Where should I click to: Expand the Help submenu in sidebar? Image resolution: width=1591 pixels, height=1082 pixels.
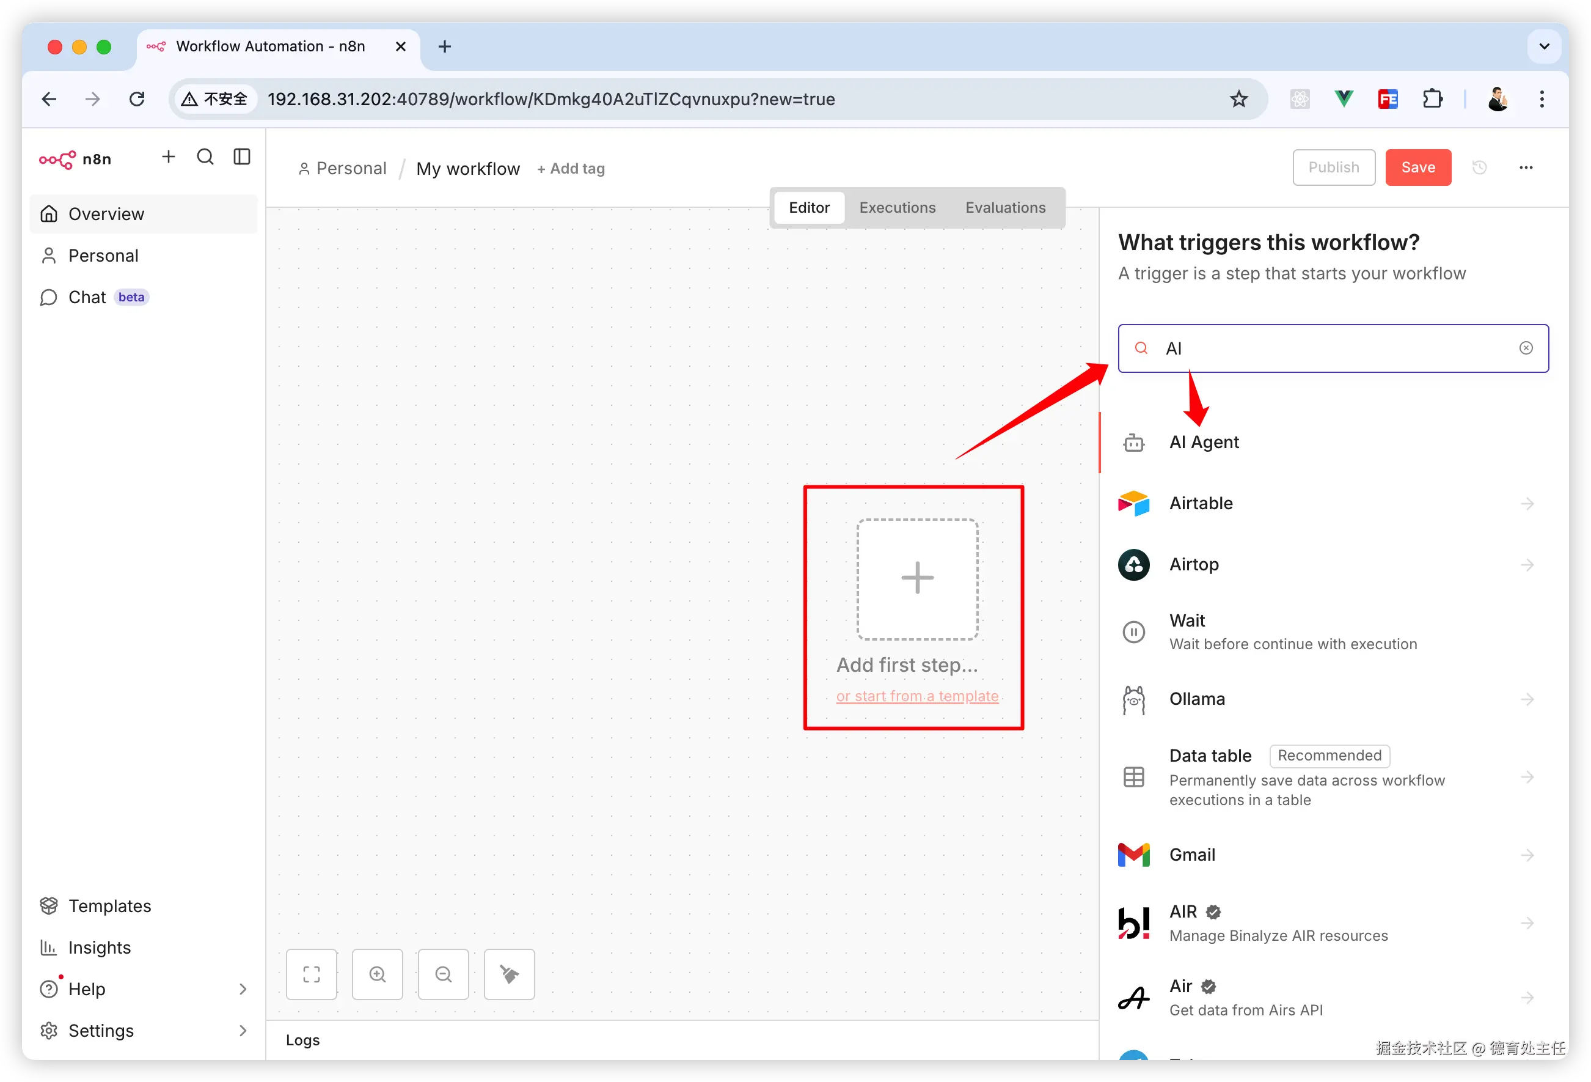click(x=243, y=989)
